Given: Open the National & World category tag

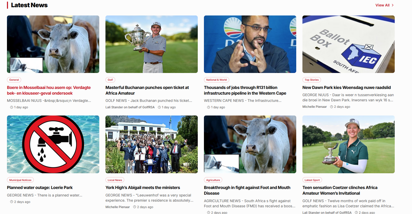Looking at the screenshot, I should coord(217,80).
